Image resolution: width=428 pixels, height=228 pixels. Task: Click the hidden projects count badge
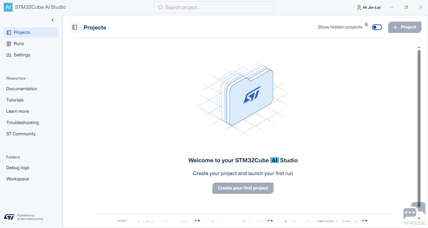pyautogui.click(x=366, y=24)
